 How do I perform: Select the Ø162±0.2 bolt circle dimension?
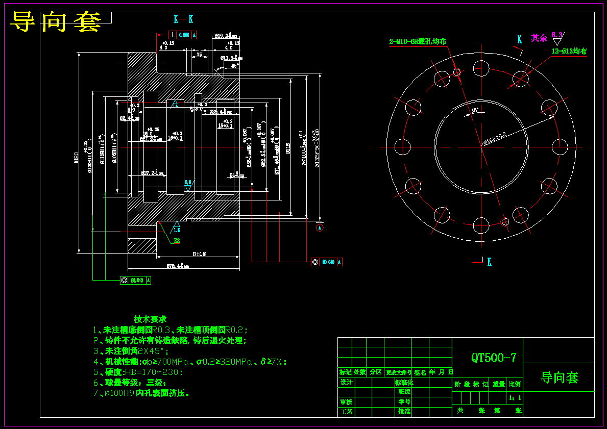[x=494, y=140]
